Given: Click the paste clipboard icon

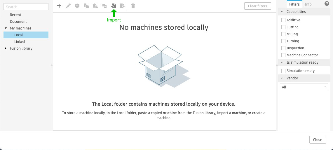Looking at the screenshot, I should tap(95, 6).
